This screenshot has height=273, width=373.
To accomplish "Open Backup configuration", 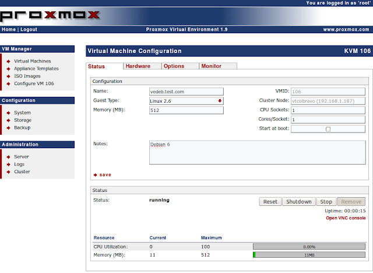I will (x=22, y=128).
